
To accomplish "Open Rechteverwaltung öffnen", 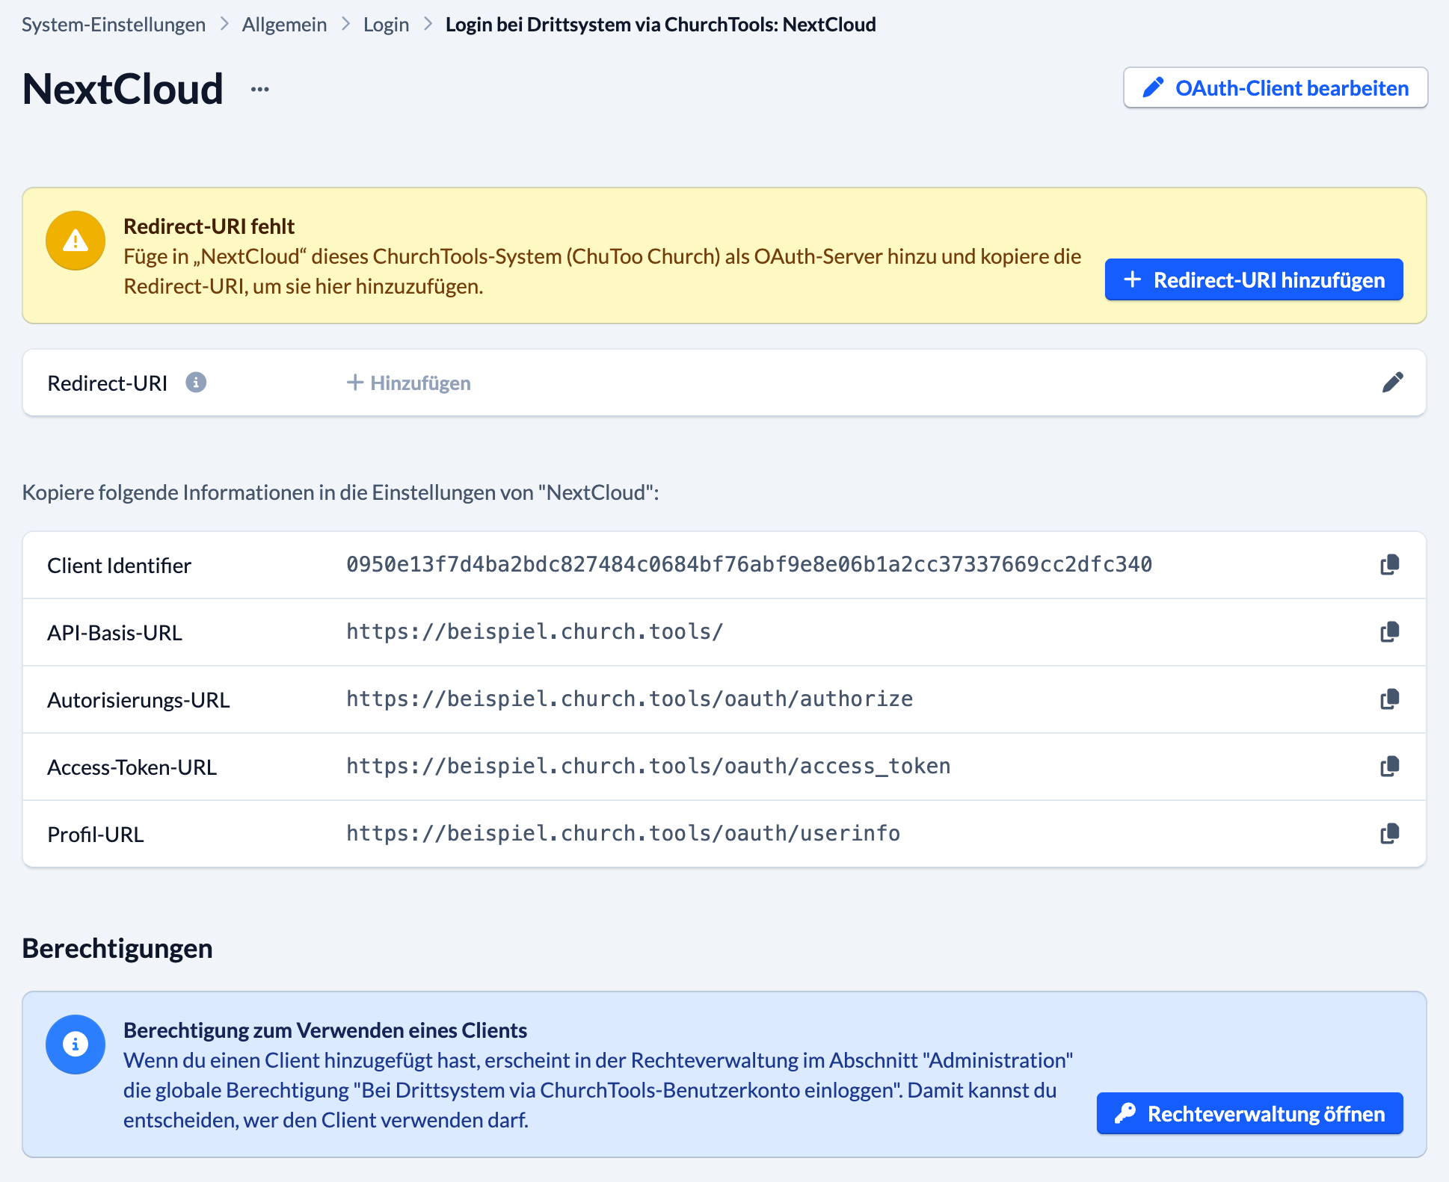I will coord(1249,1113).
